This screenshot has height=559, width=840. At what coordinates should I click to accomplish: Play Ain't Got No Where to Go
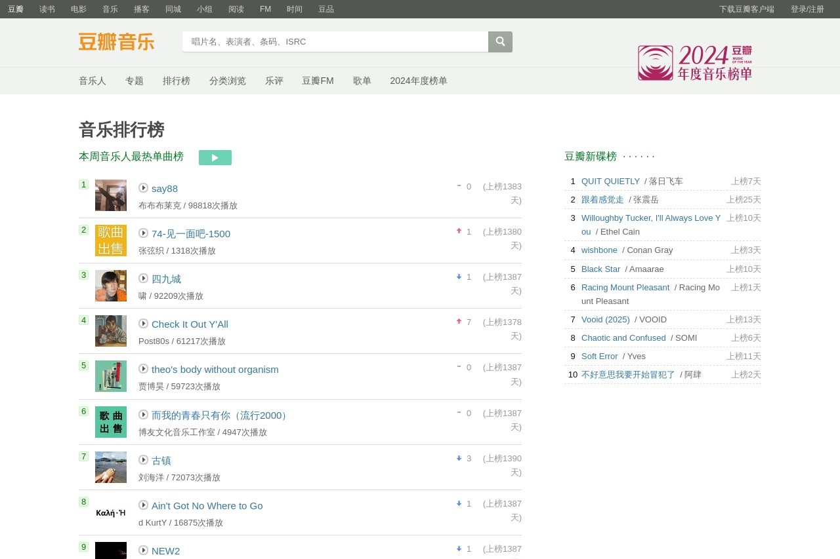point(143,505)
